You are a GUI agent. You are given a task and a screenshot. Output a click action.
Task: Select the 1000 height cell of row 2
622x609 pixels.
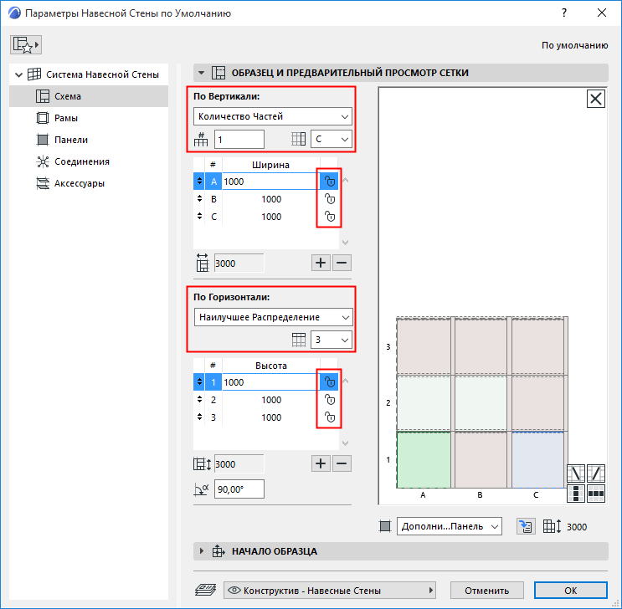[x=271, y=400]
